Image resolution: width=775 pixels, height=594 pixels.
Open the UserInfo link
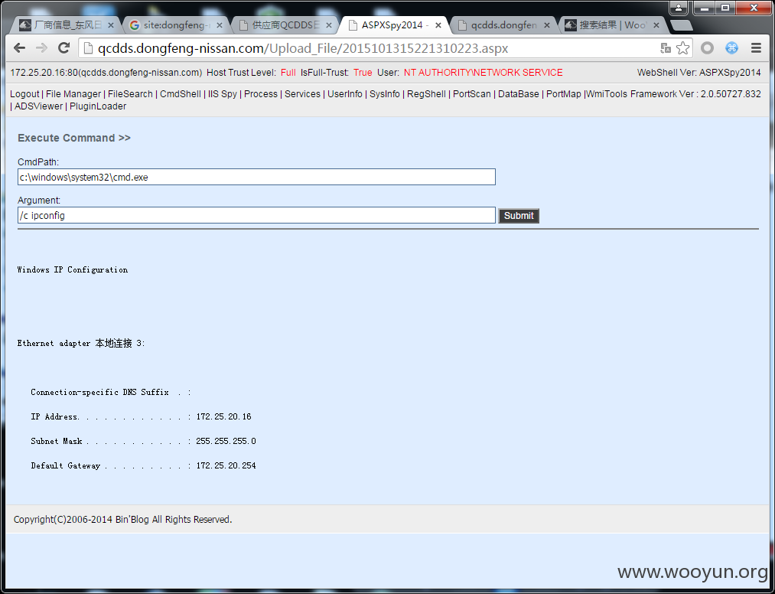pyautogui.click(x=345, y=94)
